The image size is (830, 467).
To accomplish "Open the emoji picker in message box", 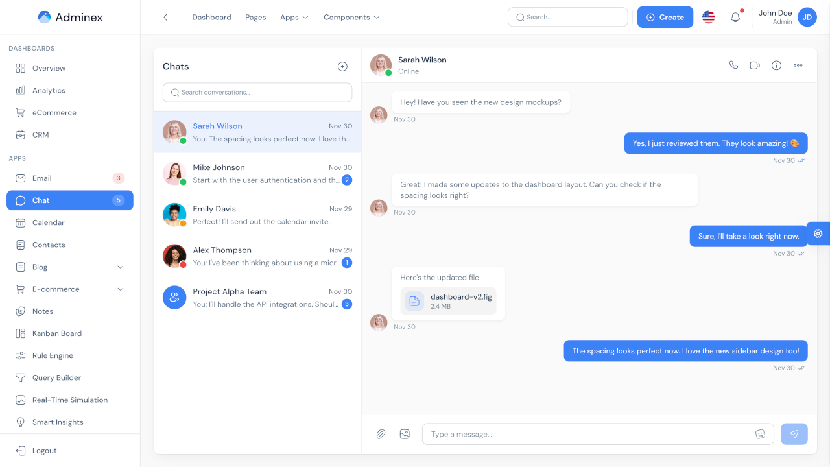I will 761,434.
